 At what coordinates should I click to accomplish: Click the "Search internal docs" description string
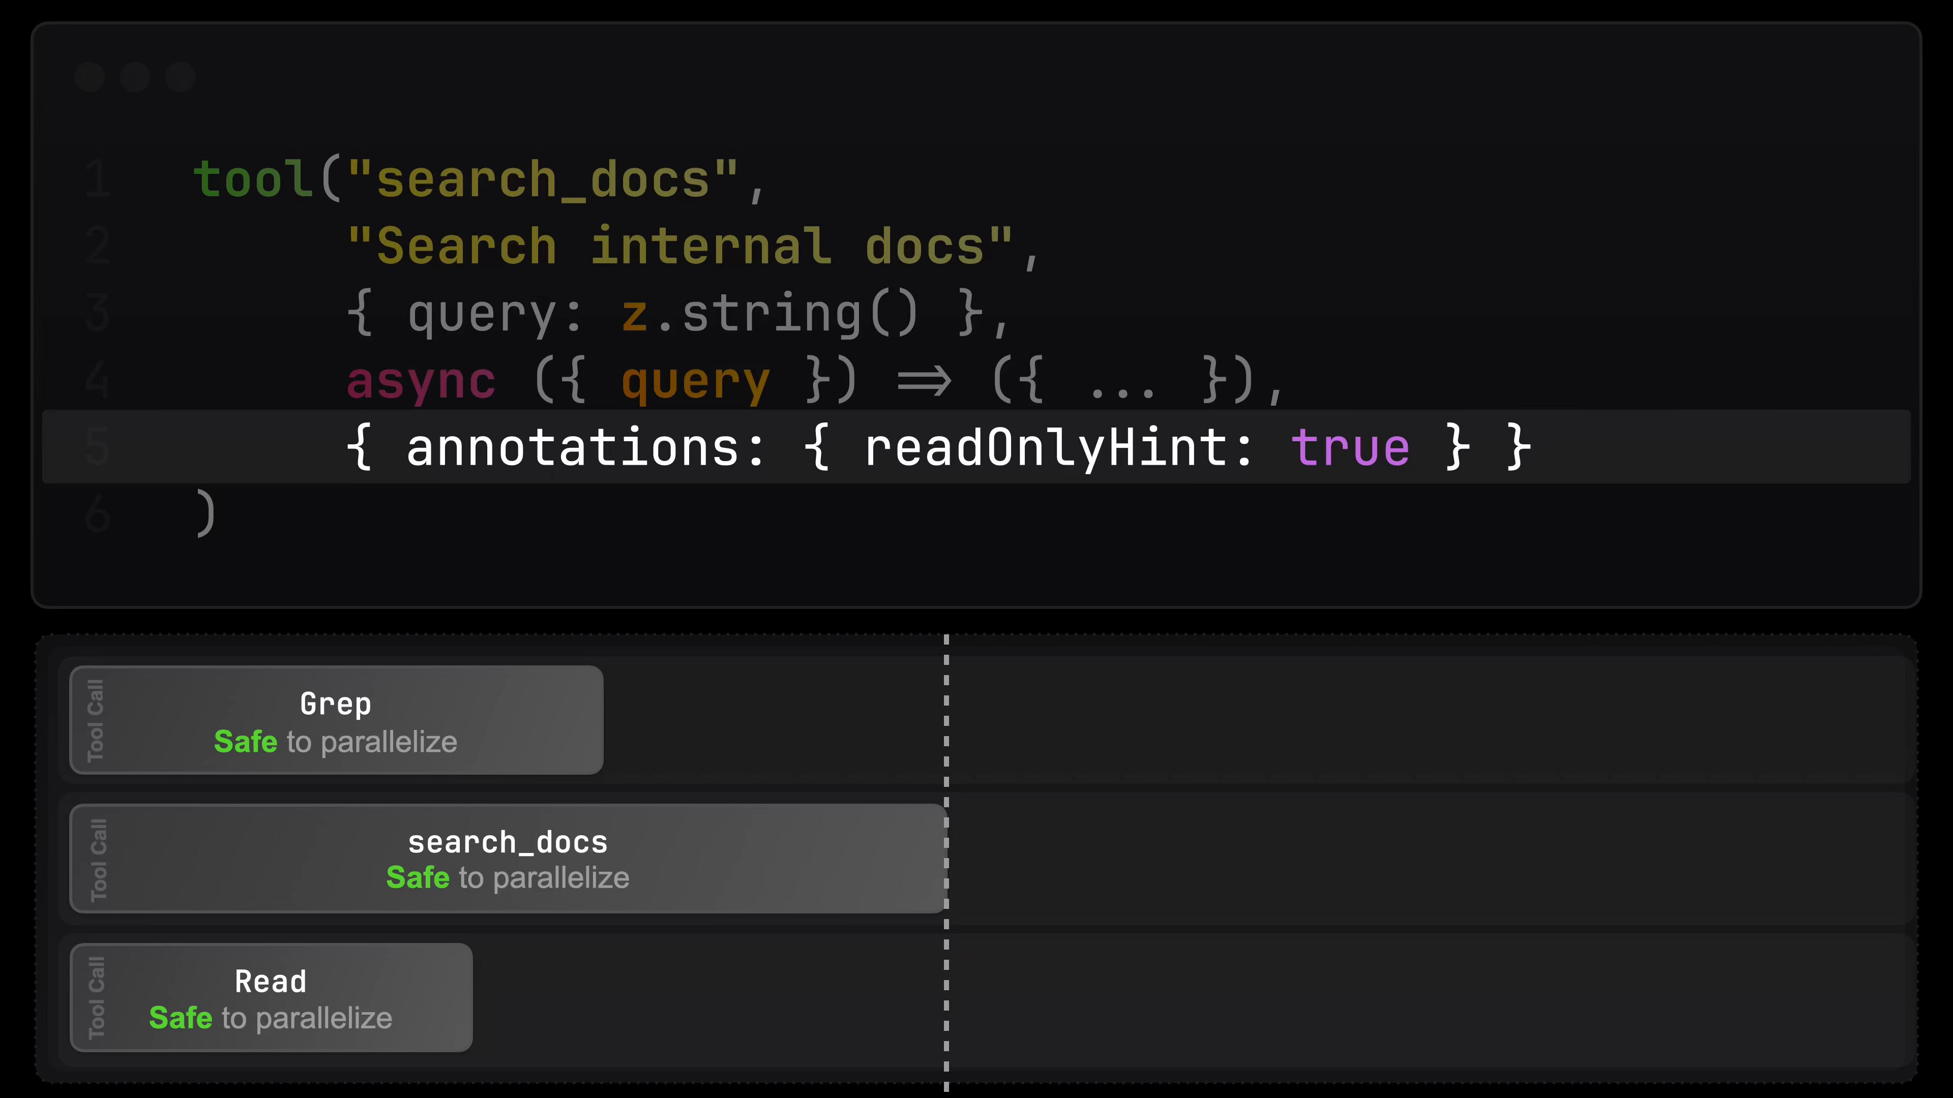pyautogui.click(x=679, y=247)
